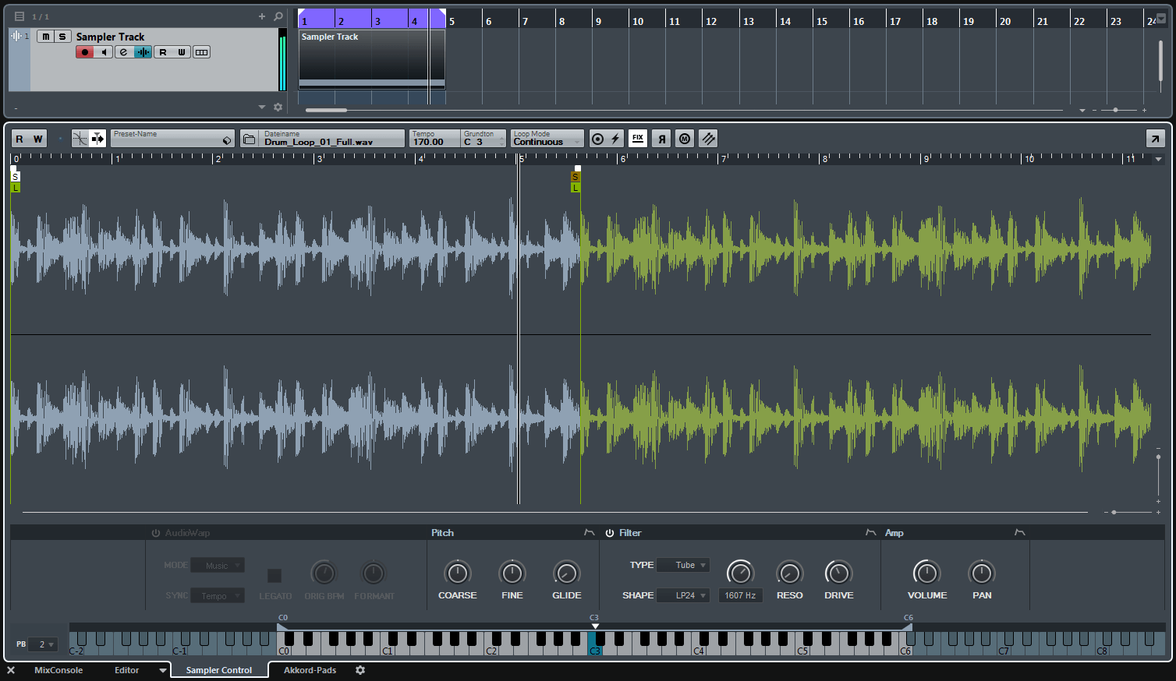The width and height of the screenshot is (1176, 681).
Task: Open the filter SHAPE LP24 dropdown
Action: click(683, 595)
